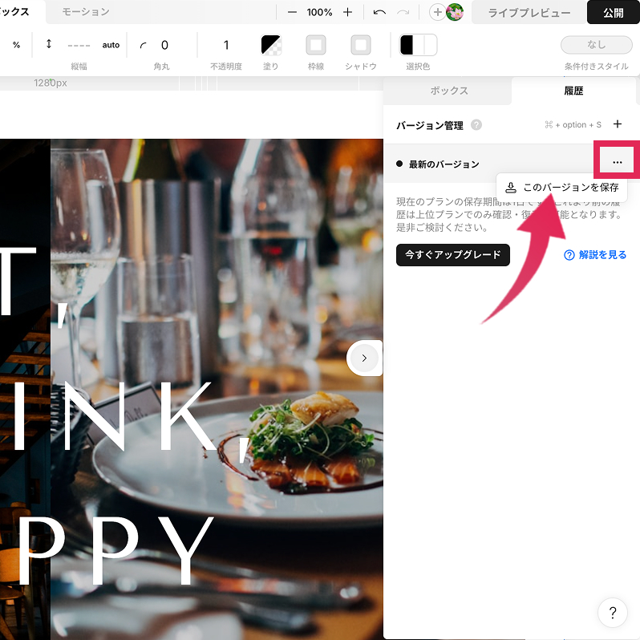This screenshot has width=640, height=640.
Task: Open the help question mark button
Action: tap(613, 614)
